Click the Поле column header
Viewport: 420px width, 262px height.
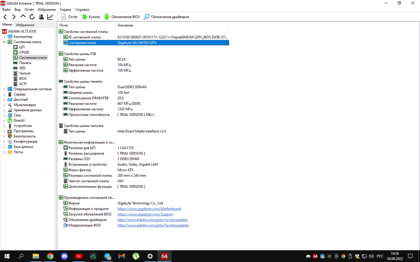pyautogui.click(x=86, y=25)
